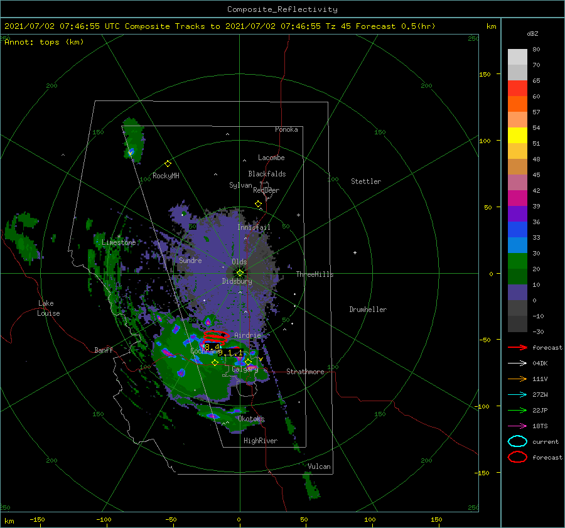Viewport: 565px width, 528px height.
Task: Click the asterisk marker east of Innisfail
Action: coord(298,215)
